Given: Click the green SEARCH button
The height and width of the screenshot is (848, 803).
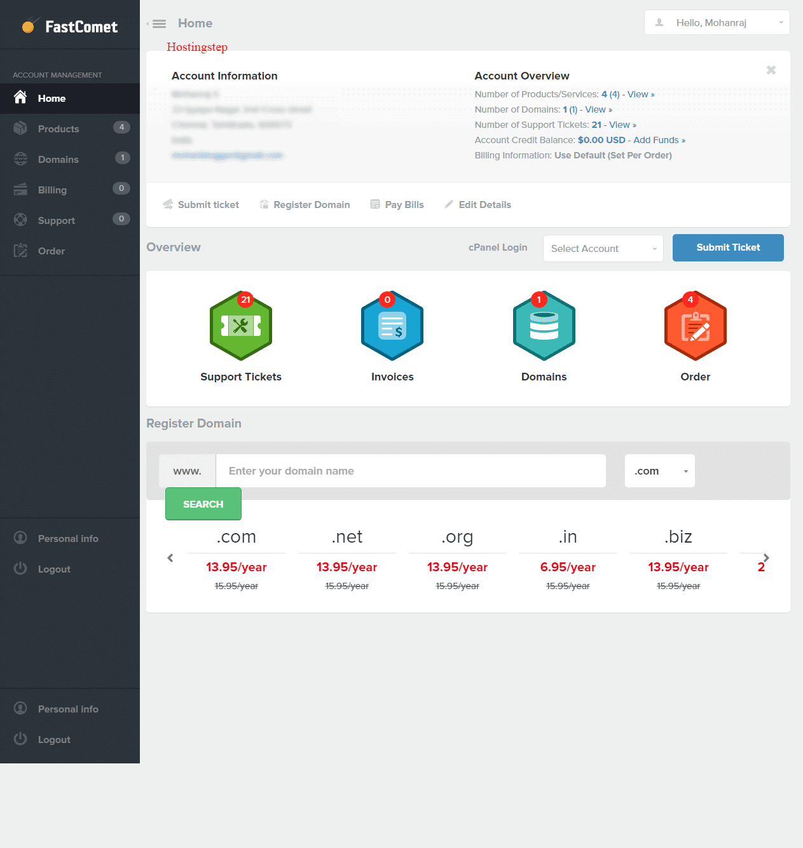Looking at the screenshot, I should (x=203, y=504).
